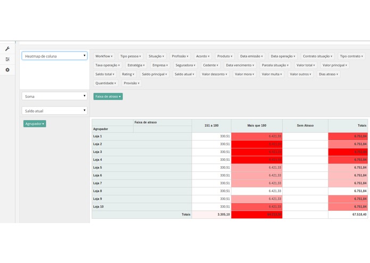
Task: Open the Saldo atual value dropdown
Action: [x=54, y=111]
